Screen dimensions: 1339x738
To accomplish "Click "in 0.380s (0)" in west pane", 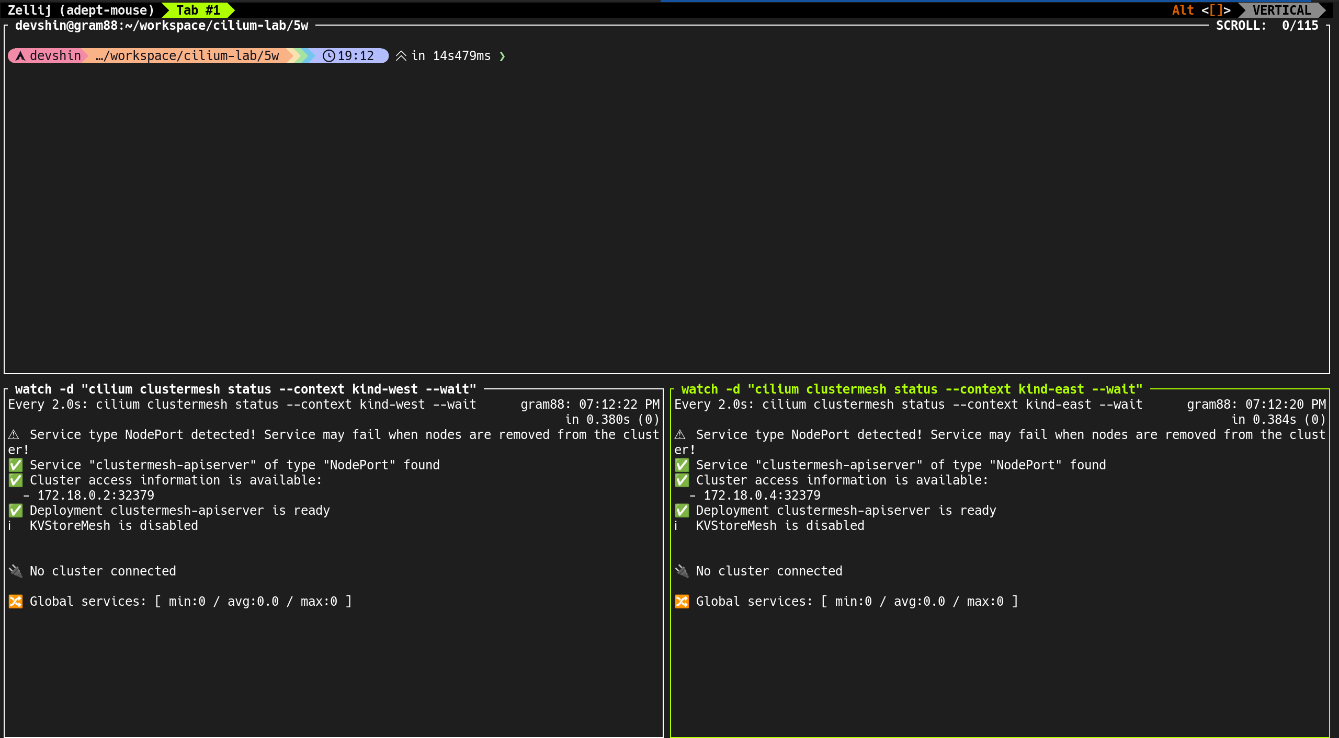I will pyautogui.click(x=612, y=419).
